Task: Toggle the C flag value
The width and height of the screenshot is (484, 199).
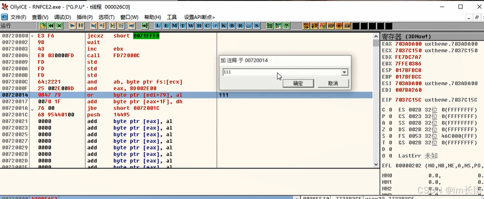Action: click(x=390, y=110)
